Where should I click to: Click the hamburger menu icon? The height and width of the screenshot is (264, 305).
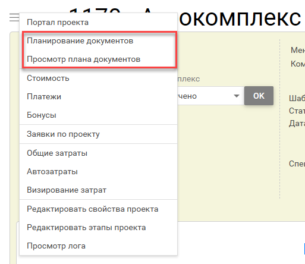pyautogui.click(x=14, y=17)
